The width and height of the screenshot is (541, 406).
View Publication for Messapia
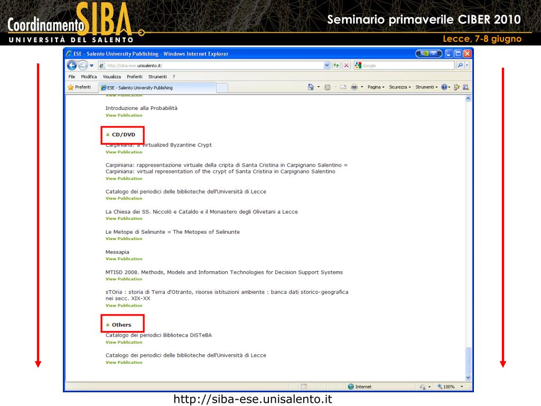tap(124, 259)
